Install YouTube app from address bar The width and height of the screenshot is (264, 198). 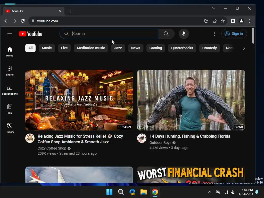point(206,21)
